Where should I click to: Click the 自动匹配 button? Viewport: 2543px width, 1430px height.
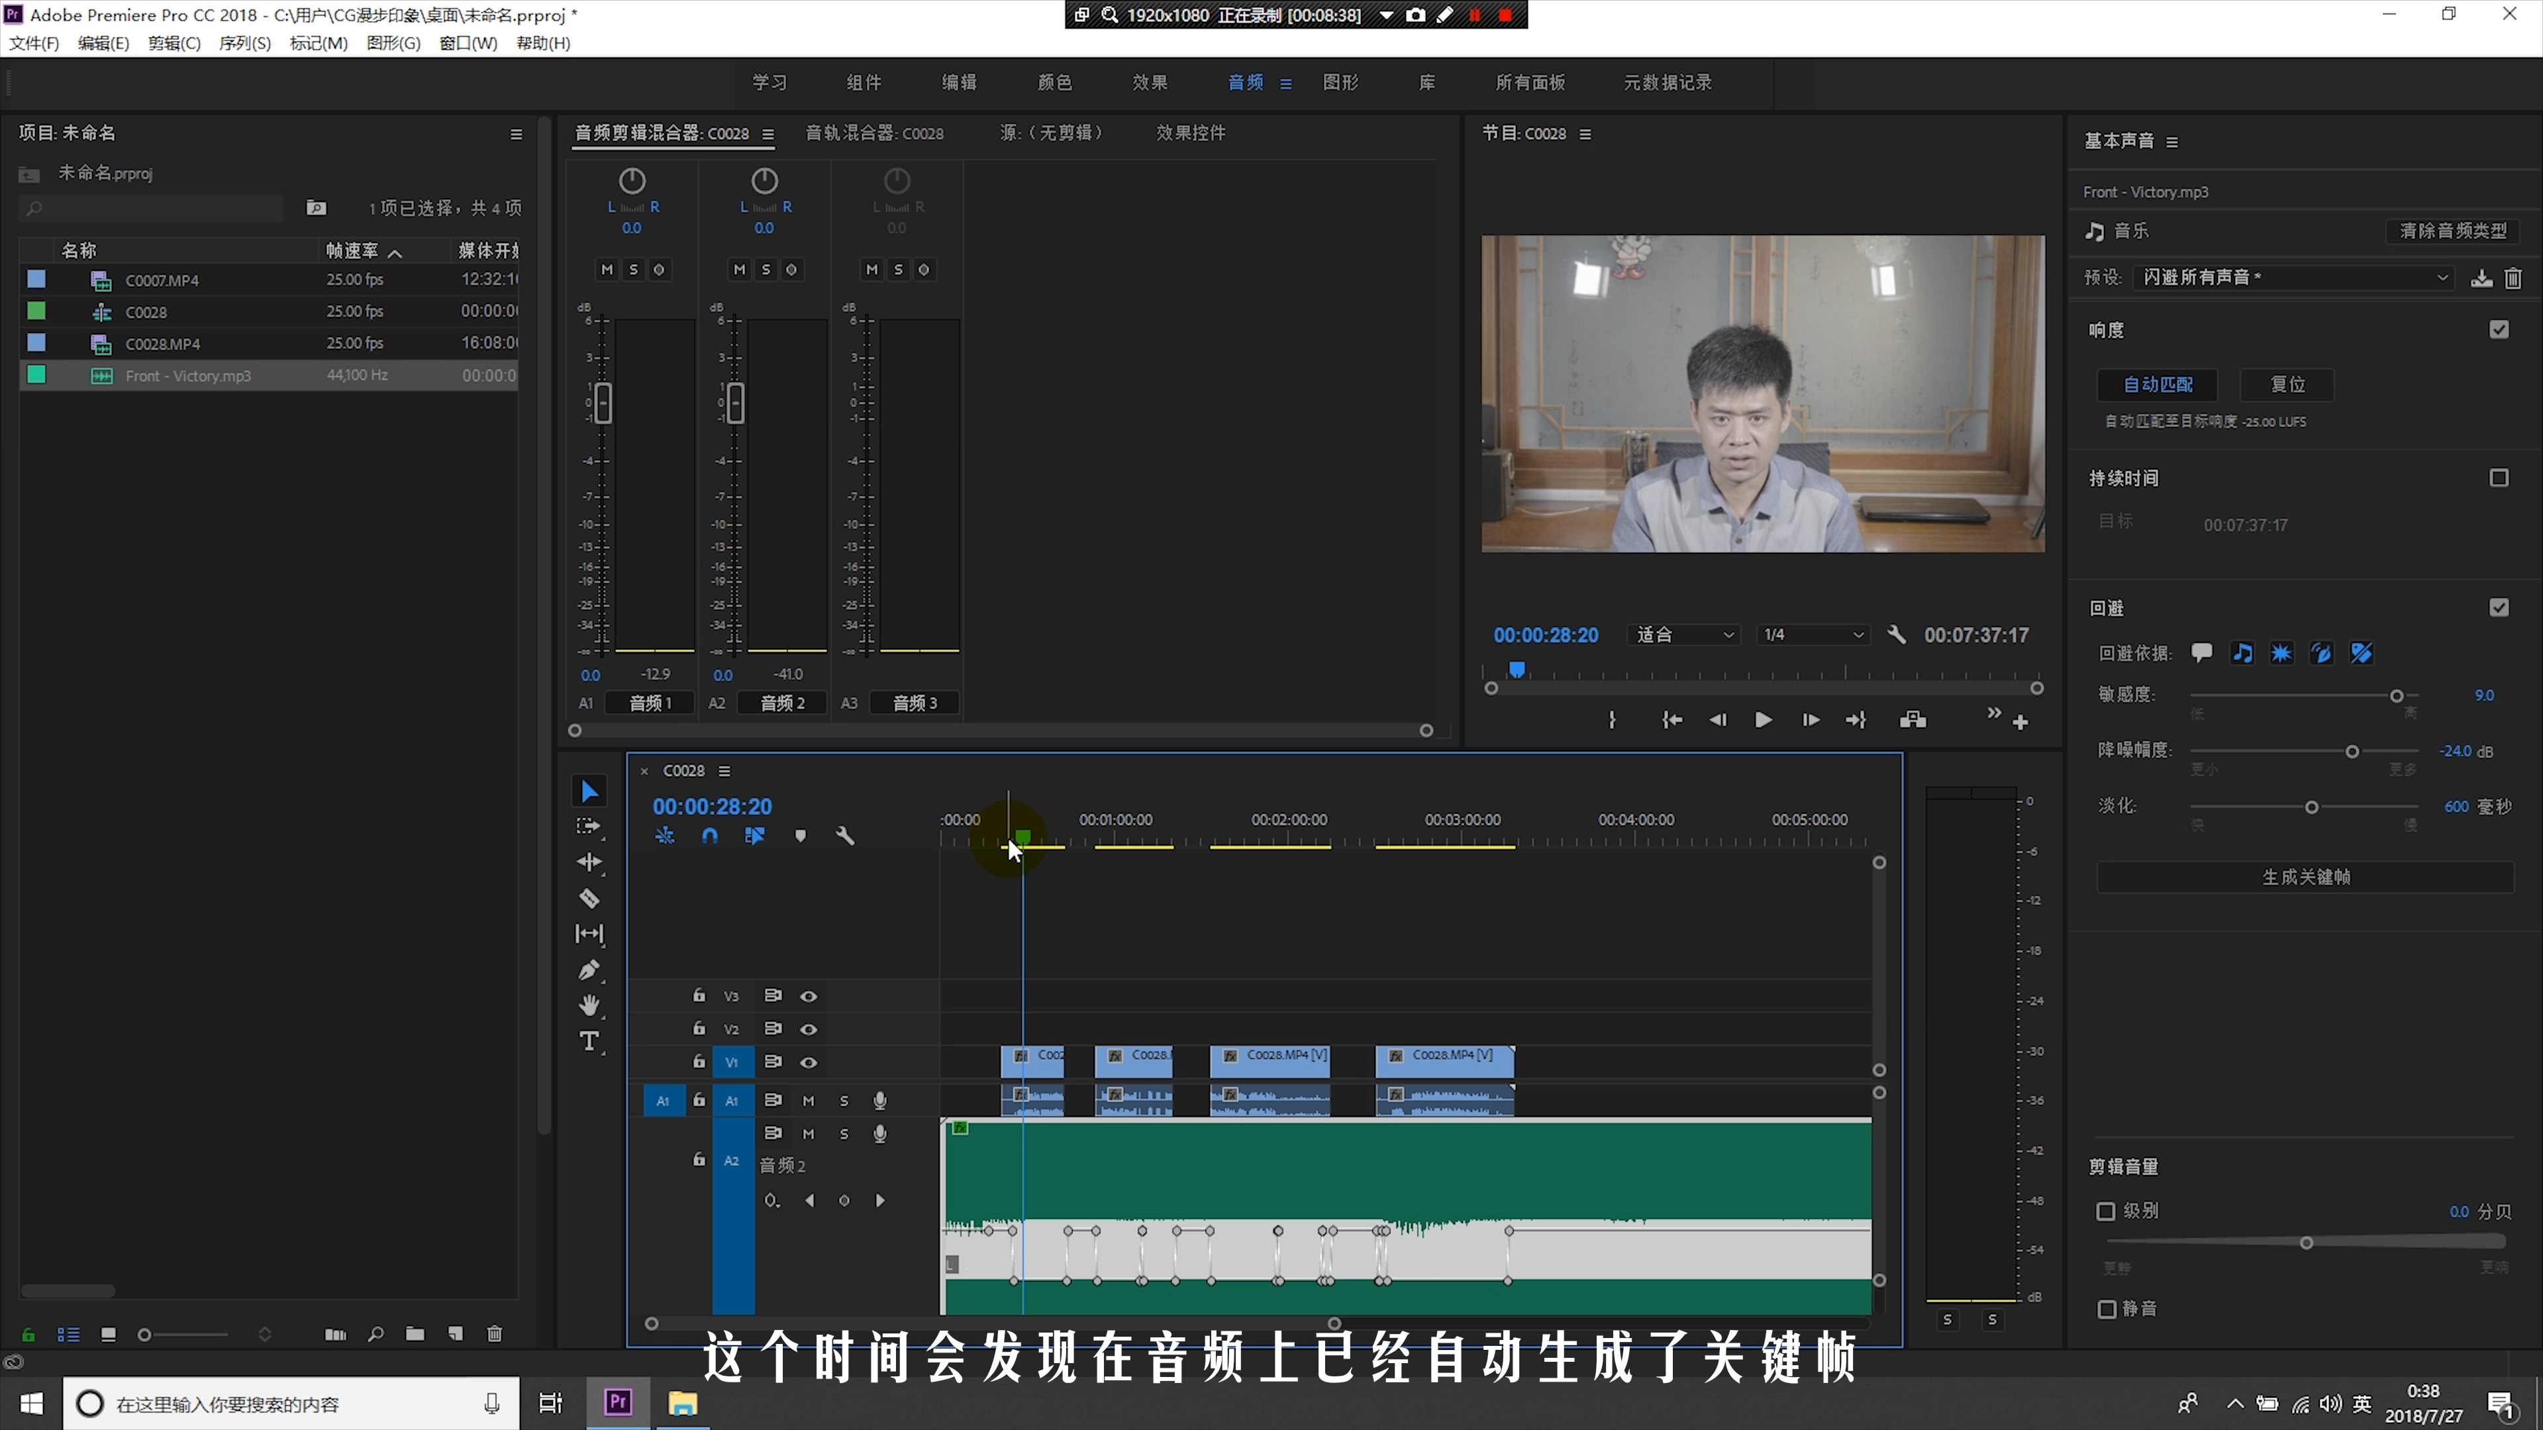tap(2158, 384)
